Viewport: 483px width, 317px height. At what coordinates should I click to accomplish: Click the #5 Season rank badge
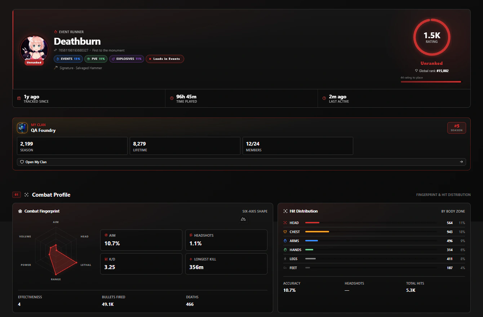(457, 128)
